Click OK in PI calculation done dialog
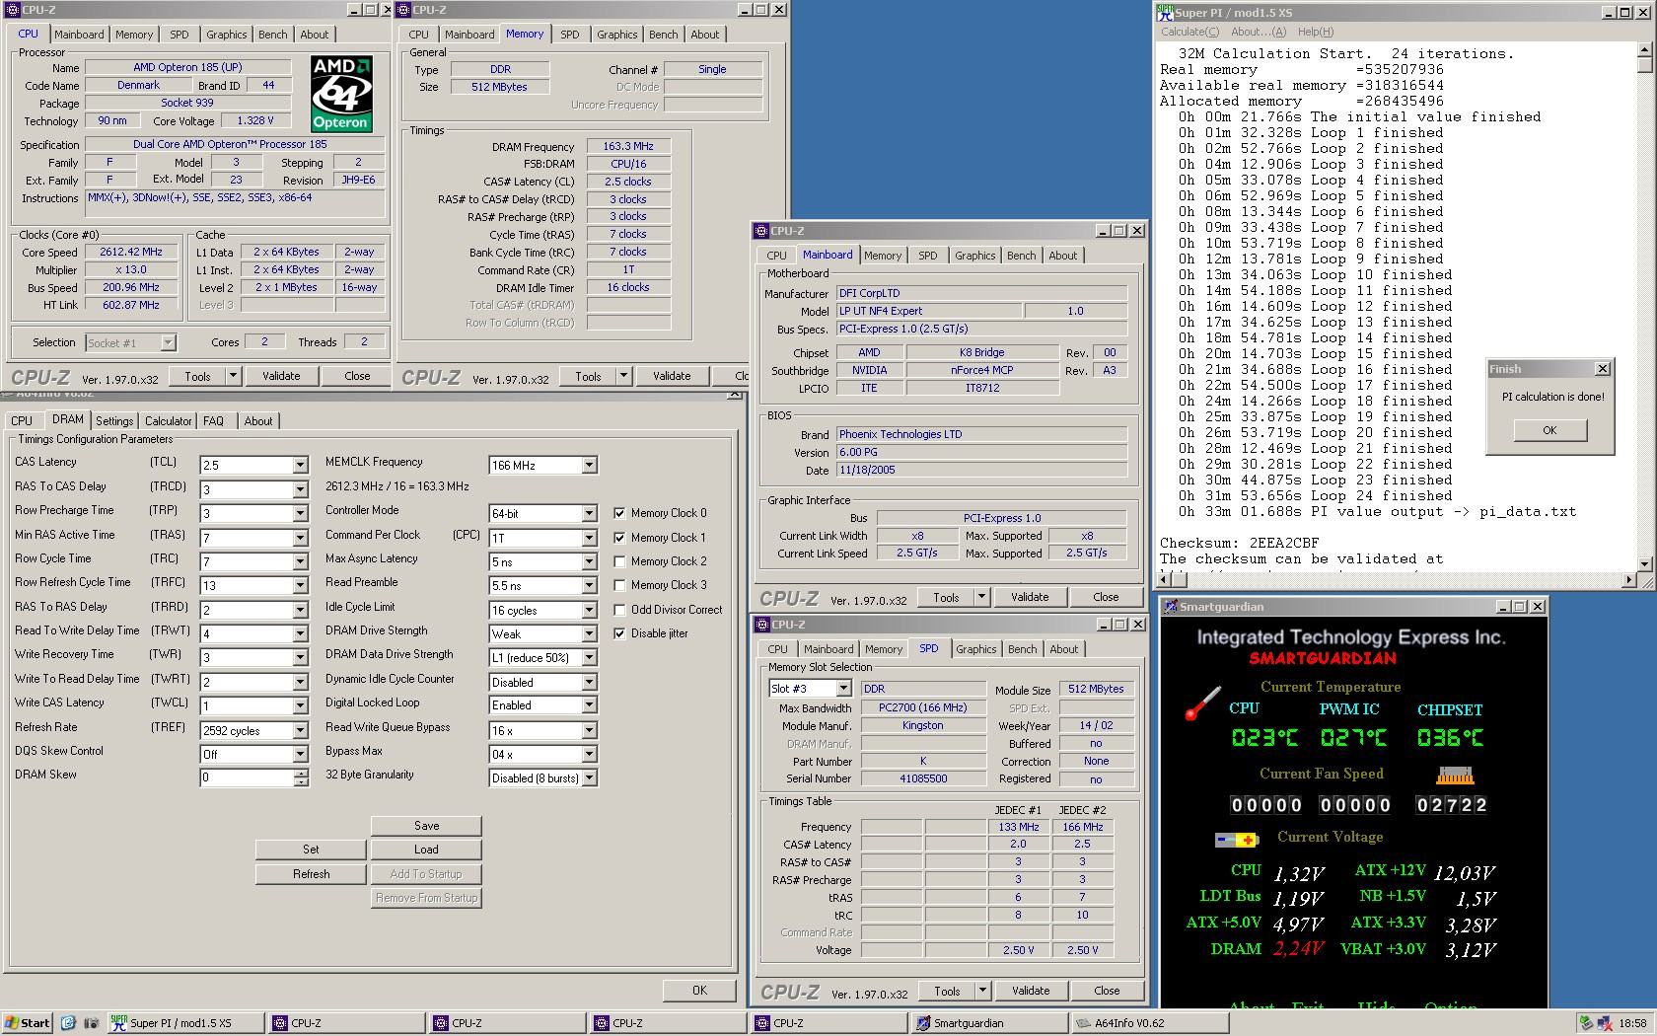This screenshot has width=1657, height=1036. pyautogui.click(x=1549, y=430)
